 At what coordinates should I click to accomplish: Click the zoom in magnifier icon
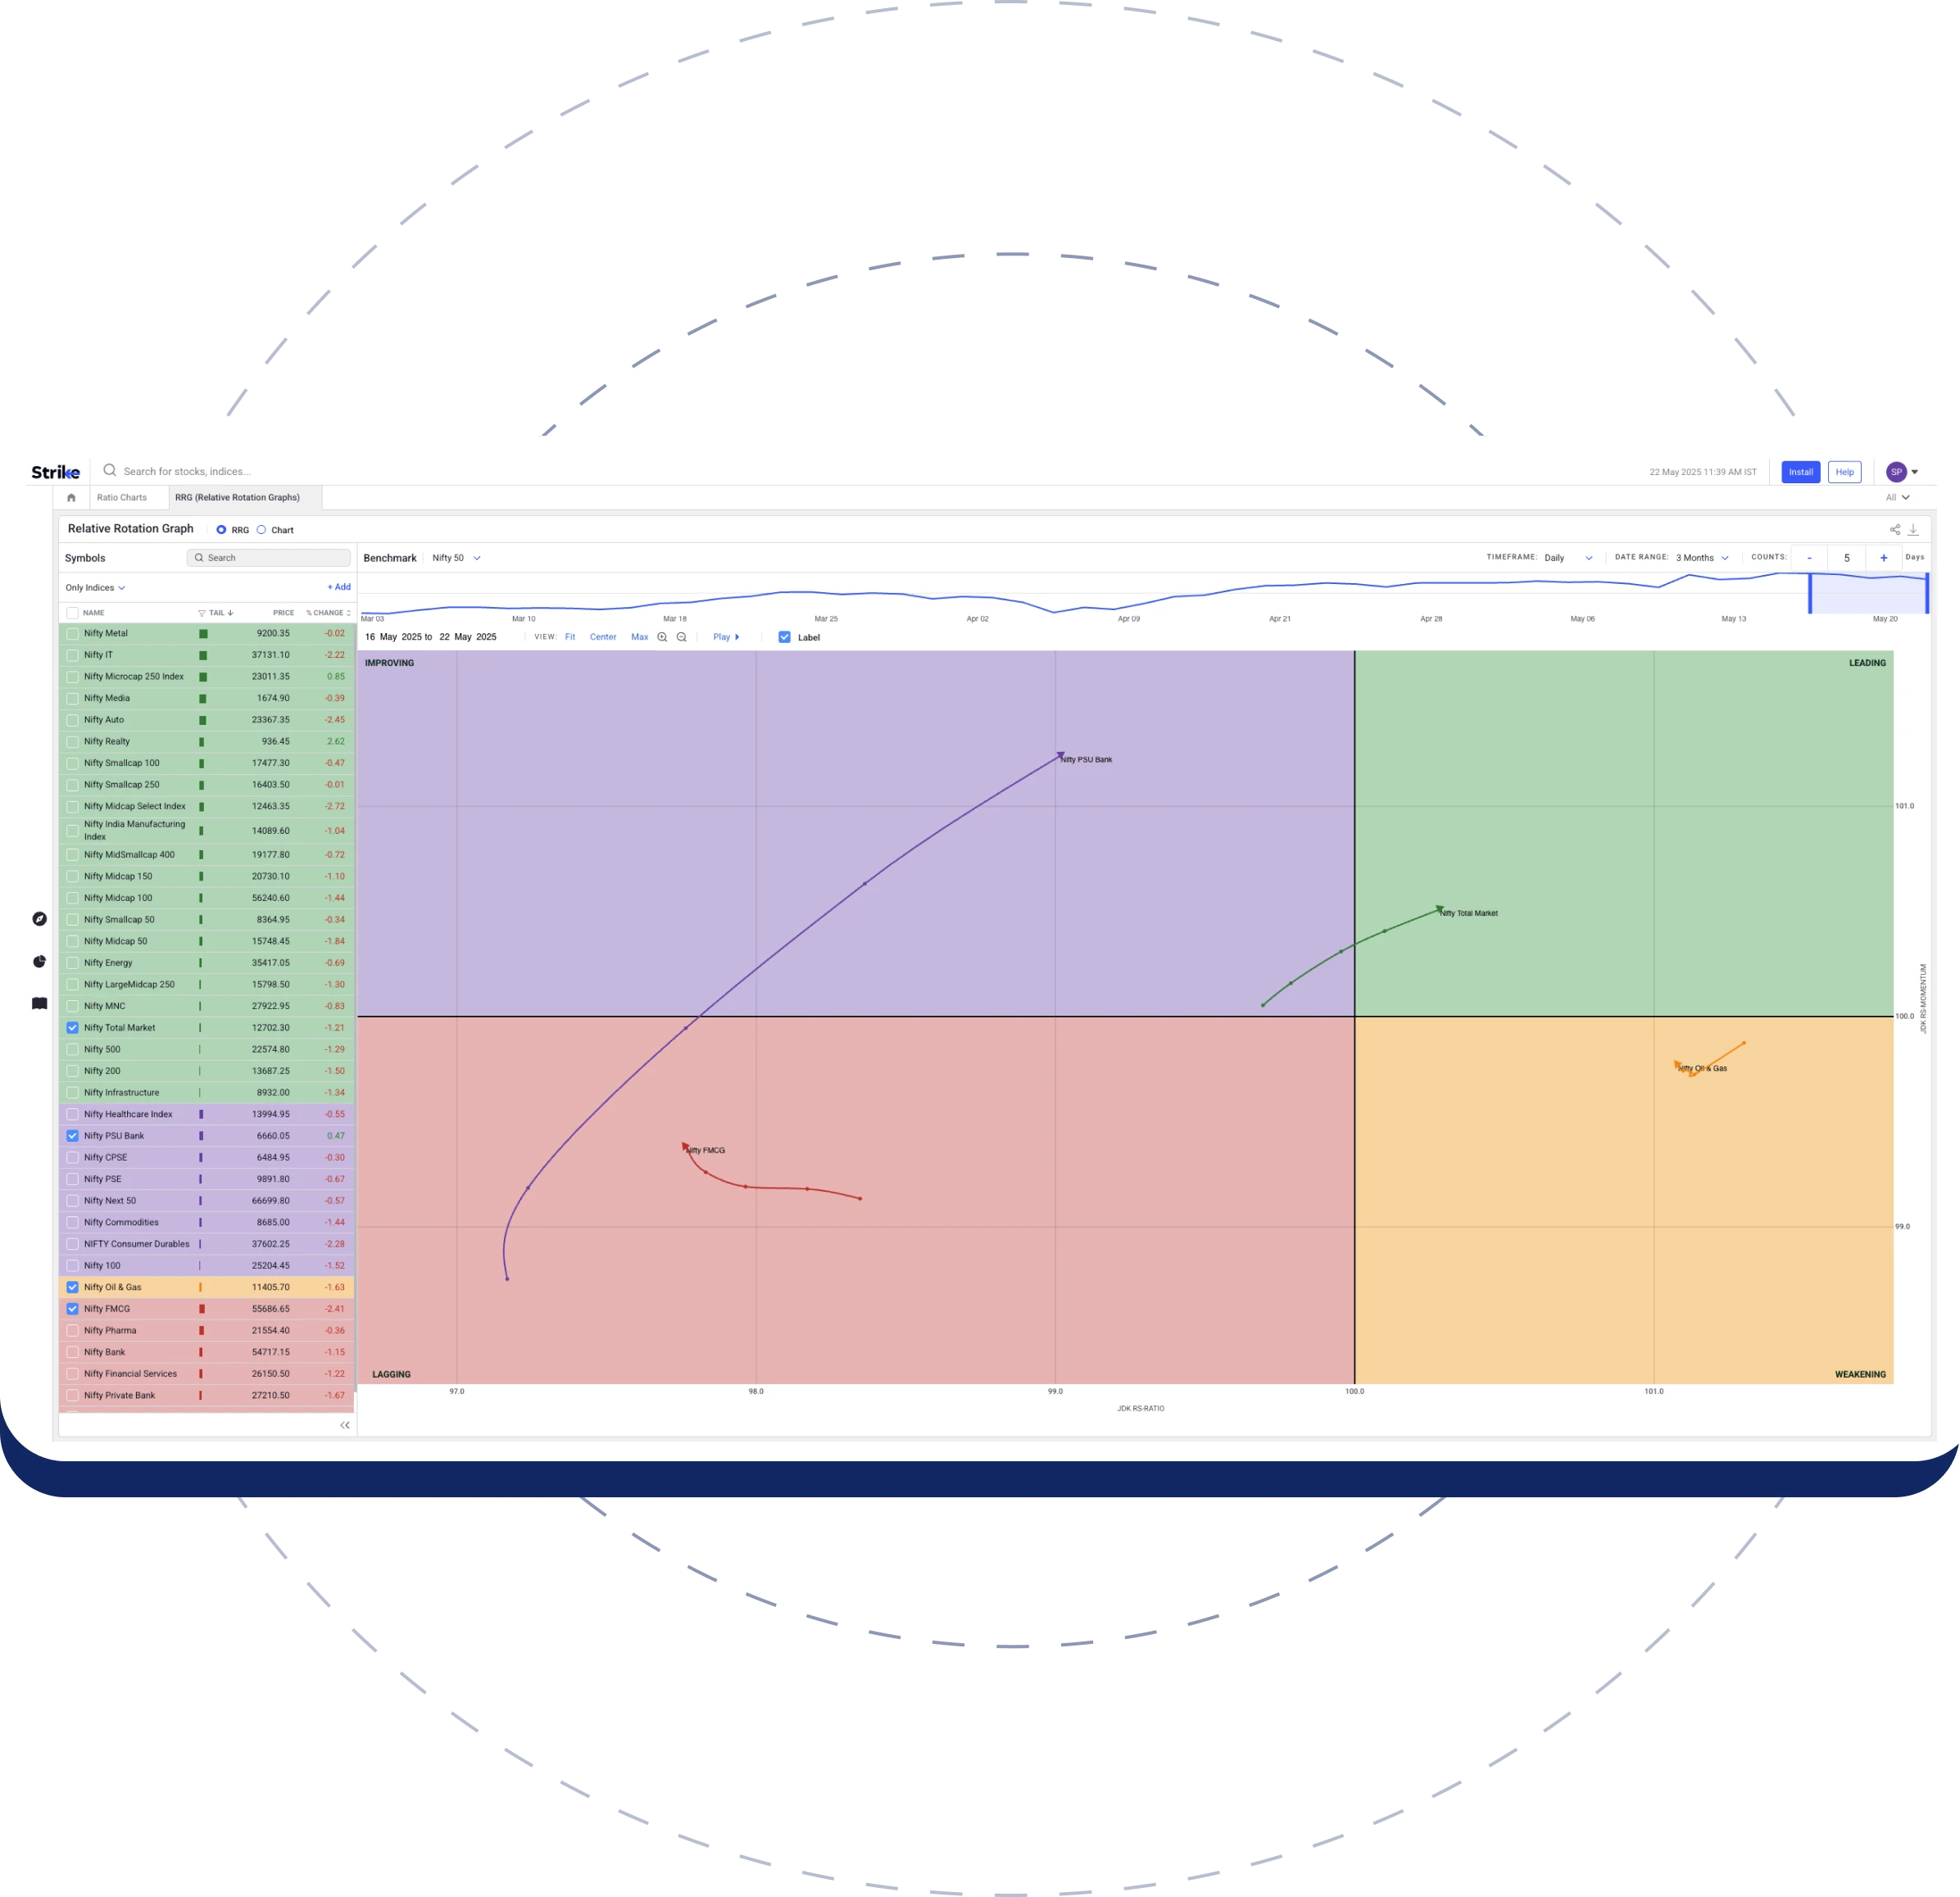tap(662, 636)
